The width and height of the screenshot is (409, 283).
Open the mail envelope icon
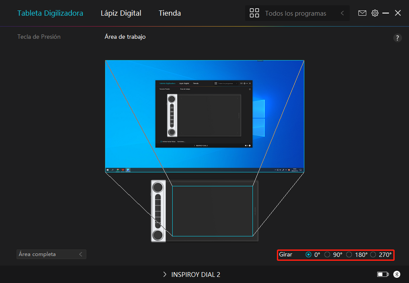362,13
